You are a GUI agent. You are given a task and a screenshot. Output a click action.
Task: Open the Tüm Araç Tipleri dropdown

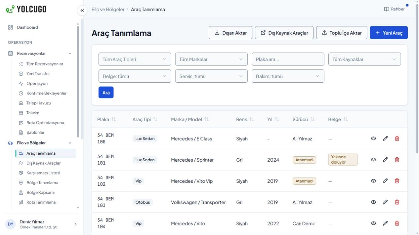point(135,59)
